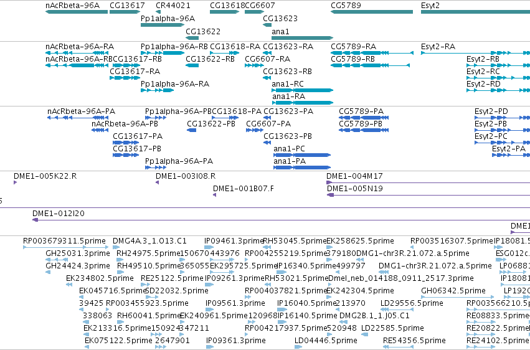Click the CG13617-PA protein feature
530x350 pixels.
[x=126, y=143]
